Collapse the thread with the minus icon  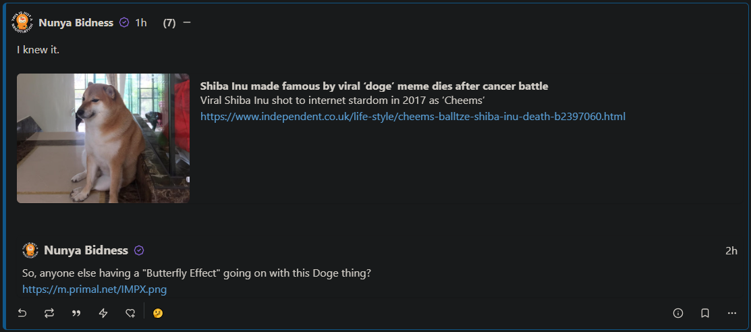click(x=187, y=22)
